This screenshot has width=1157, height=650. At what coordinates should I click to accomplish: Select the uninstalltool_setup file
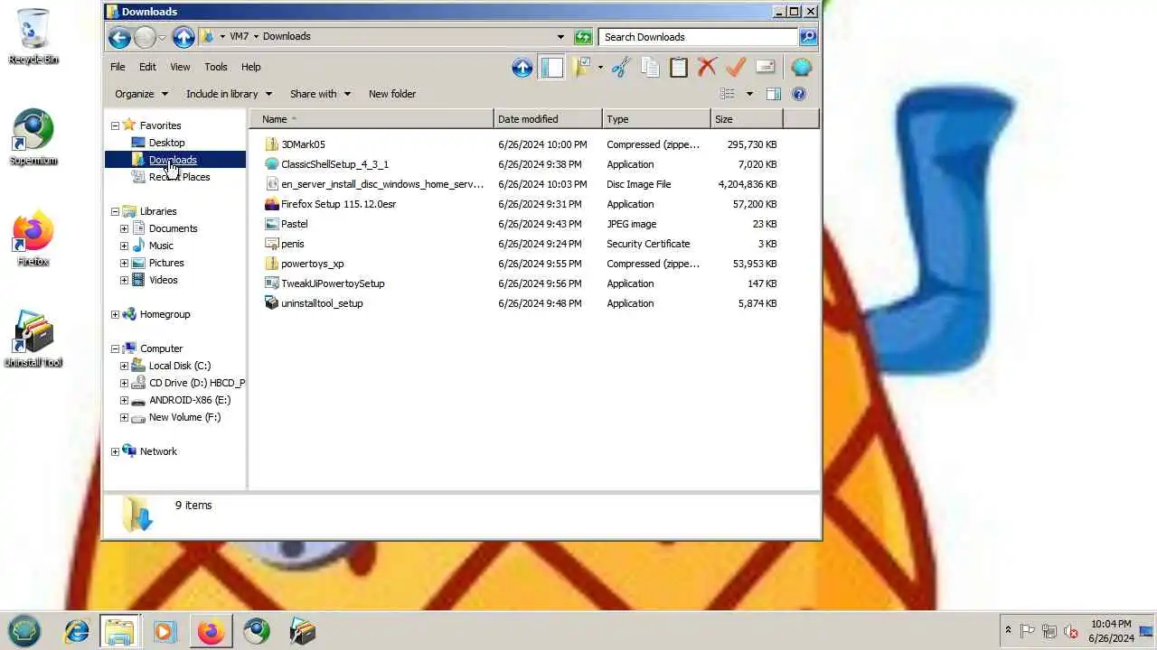[x=322, y=303]
